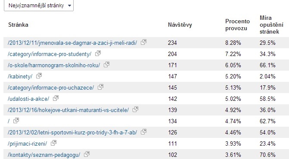Click the external-link icon next to /kabinety/

(39, 76)
